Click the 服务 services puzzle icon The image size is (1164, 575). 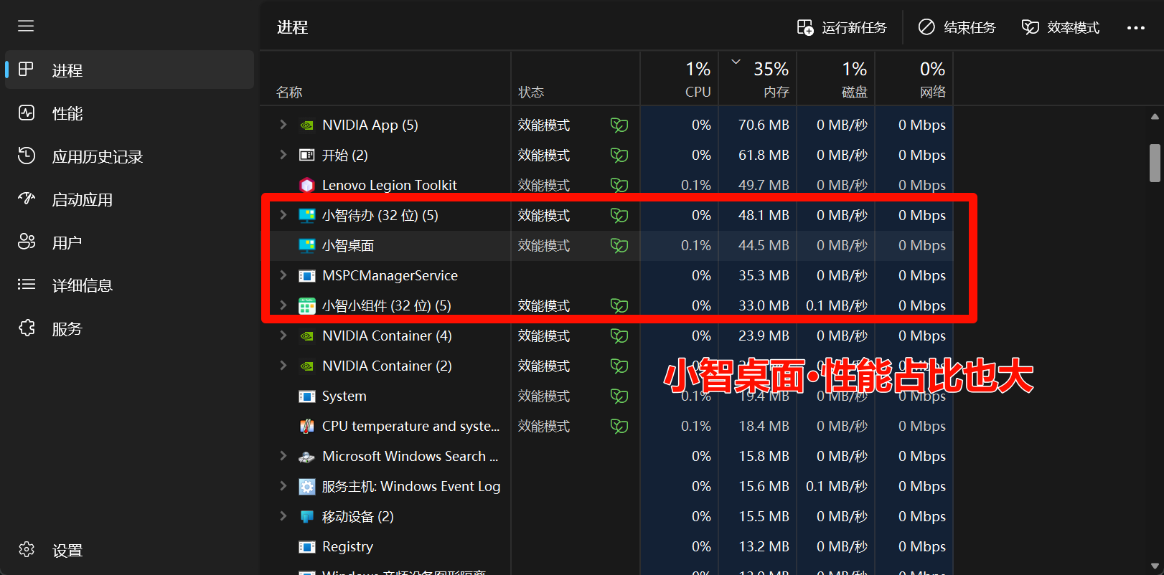click(27, 328)
